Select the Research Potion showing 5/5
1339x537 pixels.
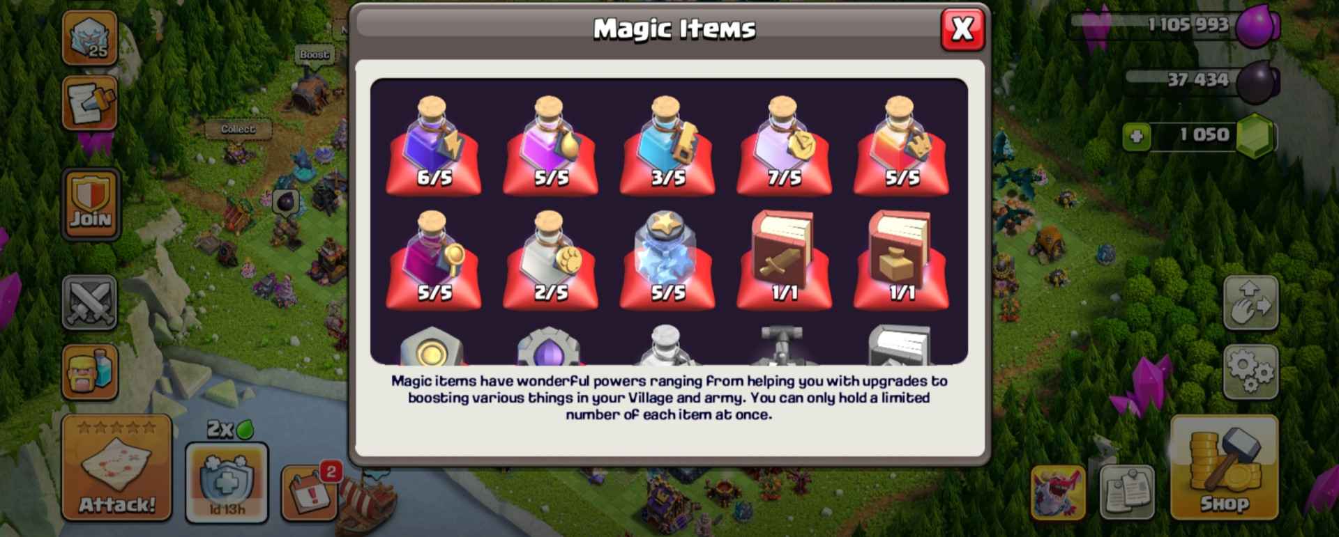click(434, 259)
